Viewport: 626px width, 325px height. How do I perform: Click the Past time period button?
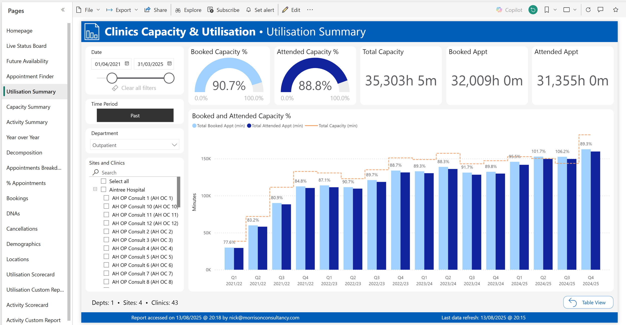point(135,115)
